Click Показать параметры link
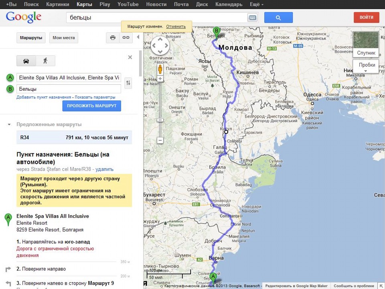The image size is (385, 289). pos(95,97)
